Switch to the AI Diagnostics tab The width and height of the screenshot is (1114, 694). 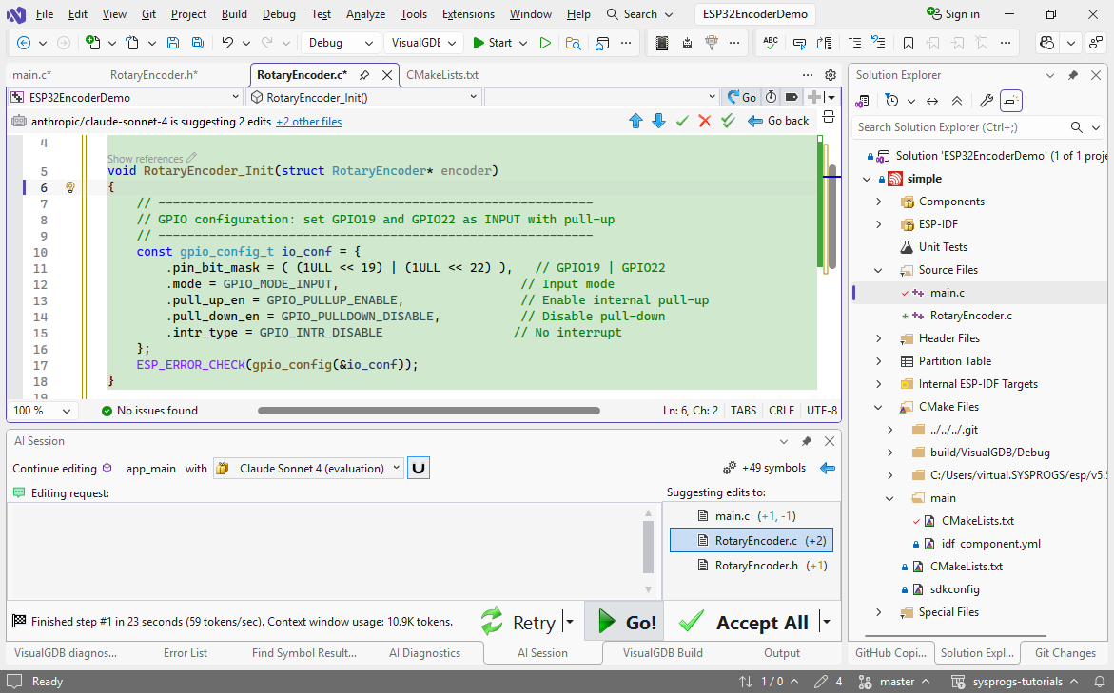[x=424, y=653]
